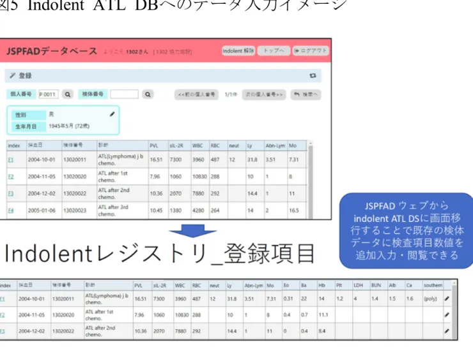Edit row E3 pencil icon in lower table
This screenshot has height=347, width=473.
pos(447,331)
